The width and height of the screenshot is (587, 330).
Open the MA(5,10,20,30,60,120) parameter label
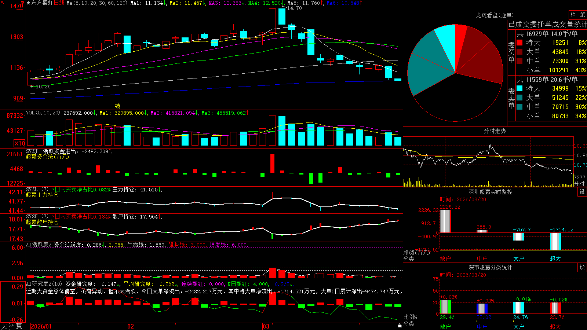(97, 3)
